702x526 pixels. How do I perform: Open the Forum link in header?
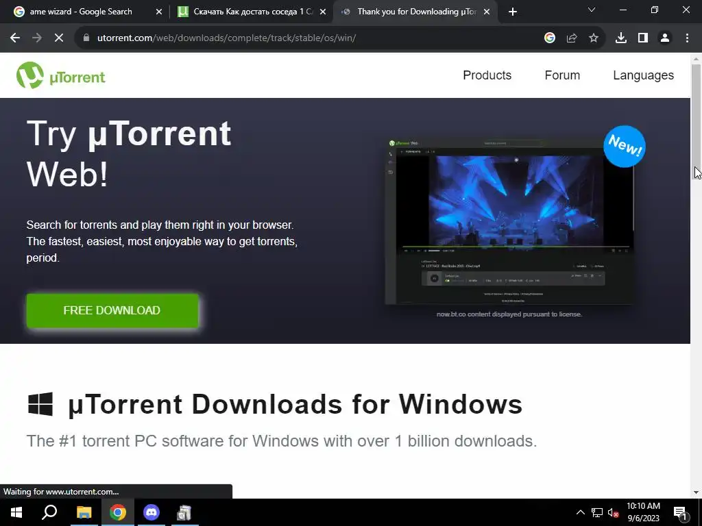[562, 75]
